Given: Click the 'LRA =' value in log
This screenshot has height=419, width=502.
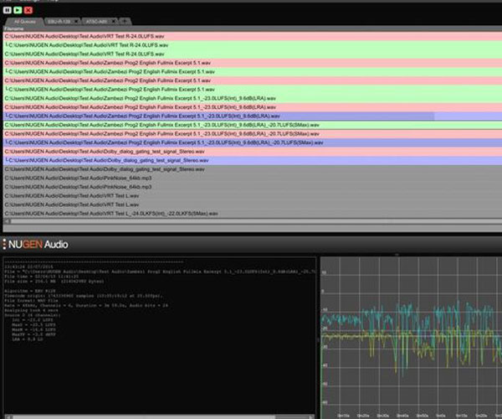Looking at the screenshot, I should coord(28,339).
